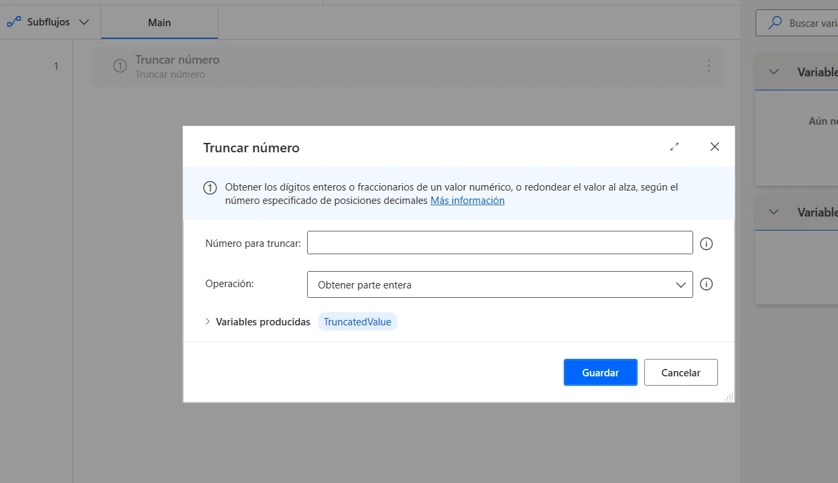Click the Número para truncar input field
The image size is (838, 483).
(499, 243)
